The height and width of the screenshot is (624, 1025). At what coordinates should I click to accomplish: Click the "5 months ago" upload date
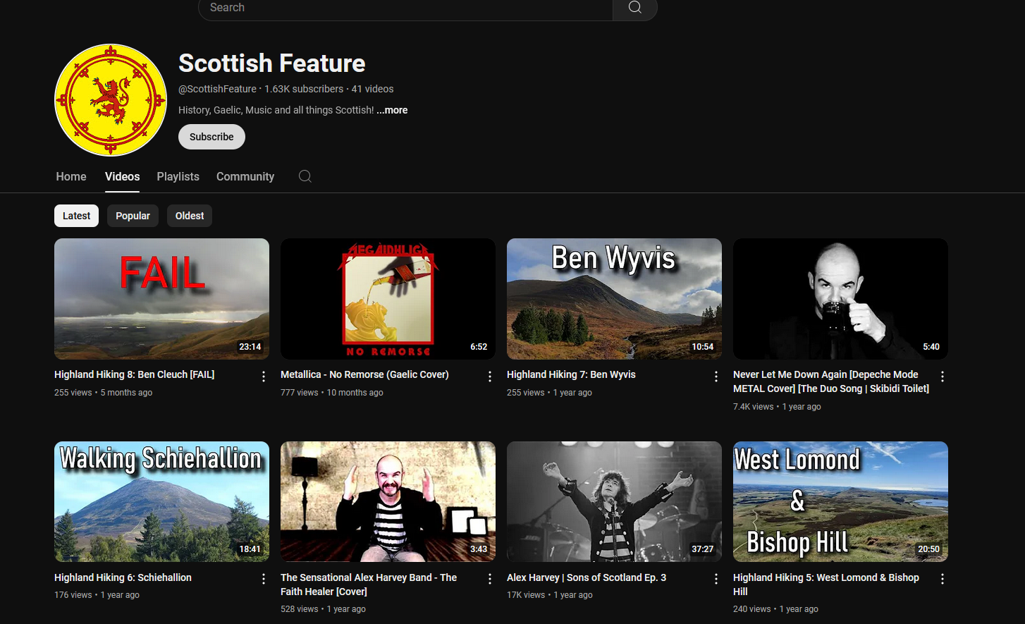pos(126,393)
